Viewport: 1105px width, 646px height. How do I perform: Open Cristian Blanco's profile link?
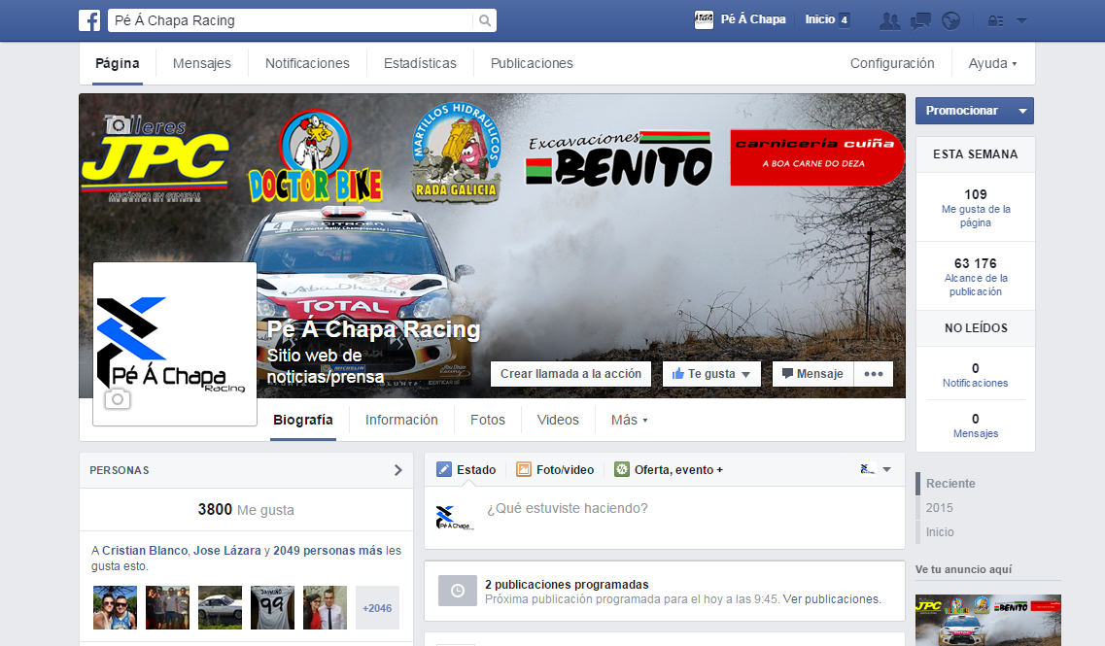pos(145,550)
